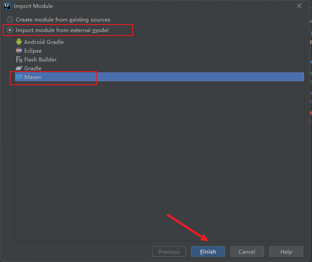This screenshot has height=262, width=312.
Task: Select Import module from external model radio
Action: click(x=10, y=30)
